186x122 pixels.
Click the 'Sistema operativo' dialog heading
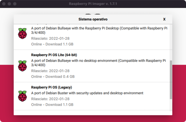pos(93,19)
